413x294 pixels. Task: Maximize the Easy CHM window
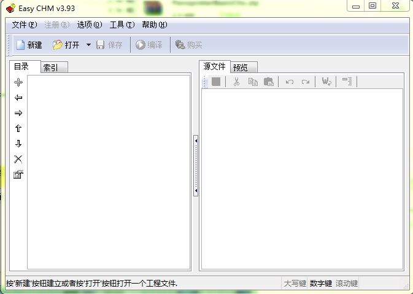(x=372, y=6)
